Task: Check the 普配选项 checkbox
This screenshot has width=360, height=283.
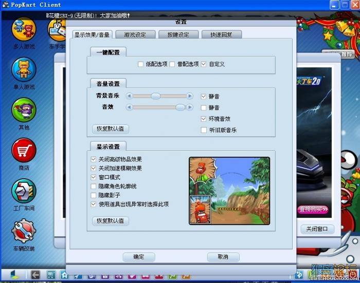Action: click(x=172, y=64)
